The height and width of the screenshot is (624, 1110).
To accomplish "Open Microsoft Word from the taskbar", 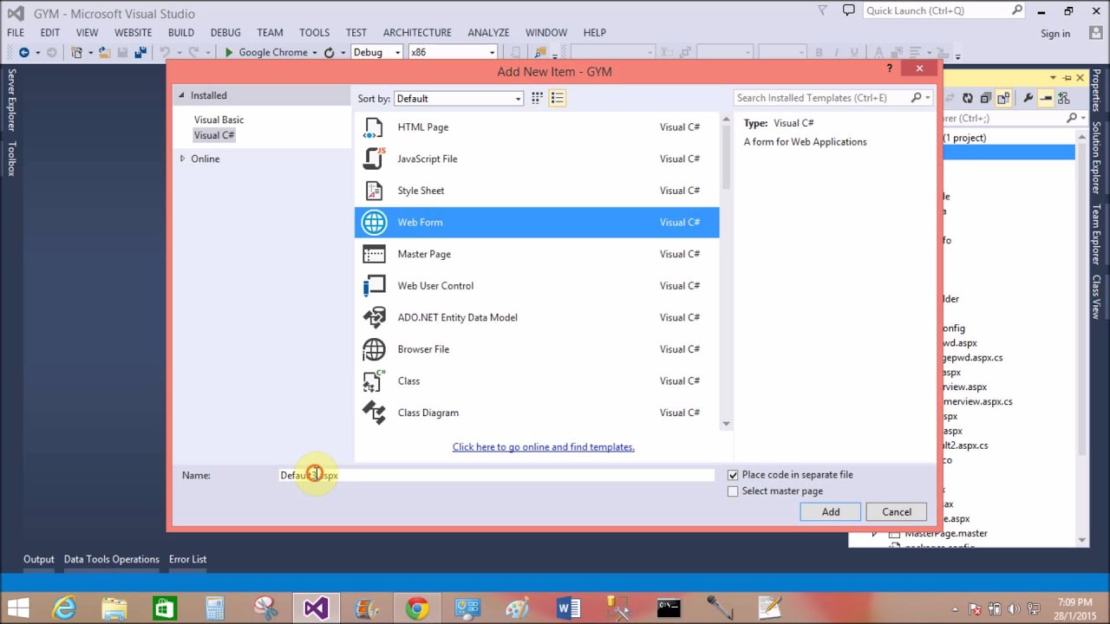I will (568, 608).
